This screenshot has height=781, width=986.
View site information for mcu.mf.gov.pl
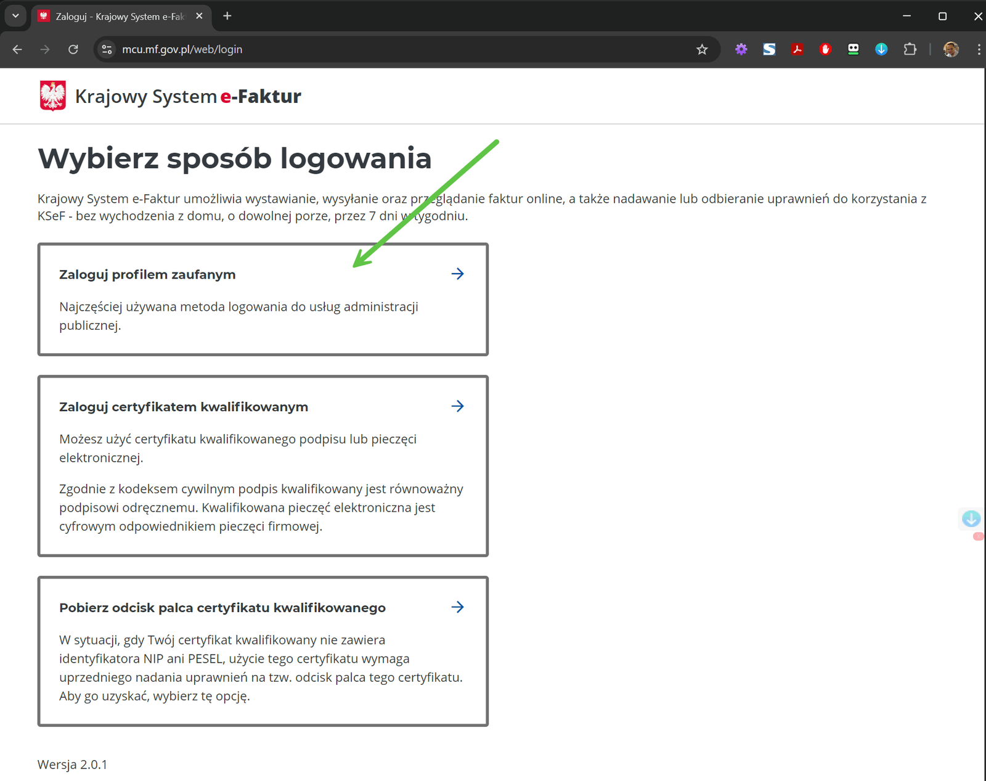coord(107,49)
